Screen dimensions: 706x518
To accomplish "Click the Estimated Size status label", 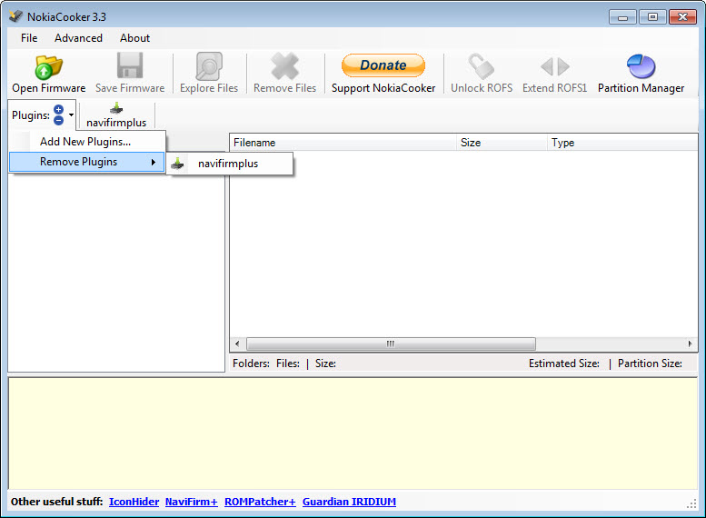I will click(x=563, y=364).
